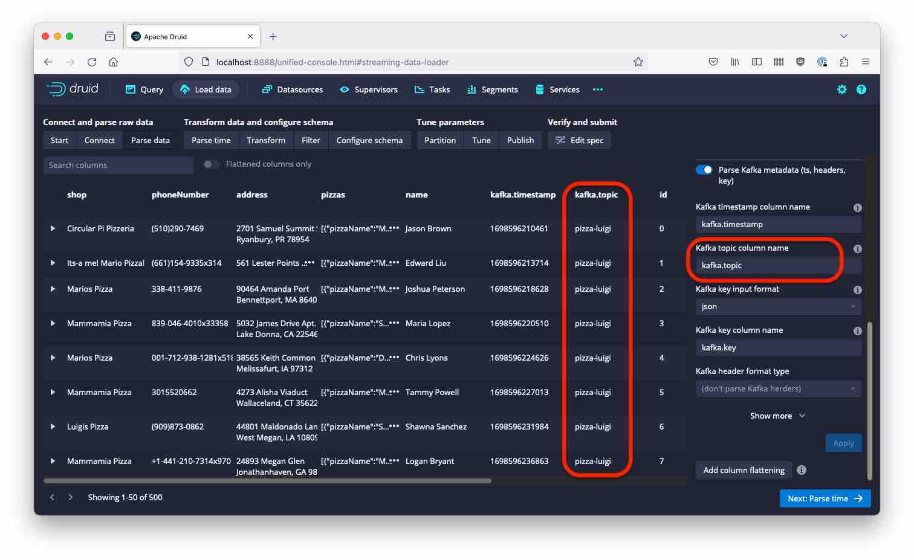This screenshot has height=560, width=914.
Task: Open the settings gear icon
Action: [841, 89]
